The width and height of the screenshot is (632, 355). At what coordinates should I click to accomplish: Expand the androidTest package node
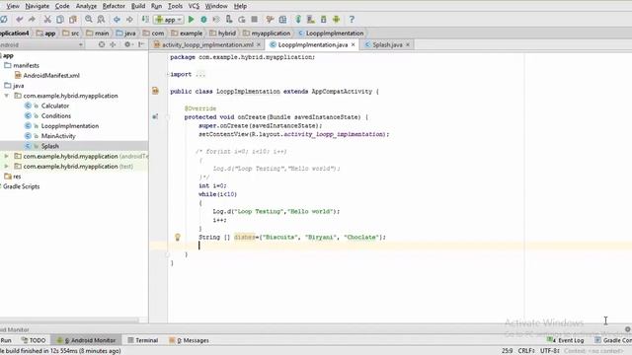click(x=7, y=156)
